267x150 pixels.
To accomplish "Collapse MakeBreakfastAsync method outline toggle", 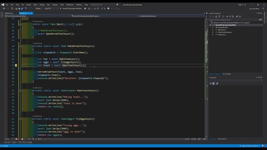I will tap(20, 46).
